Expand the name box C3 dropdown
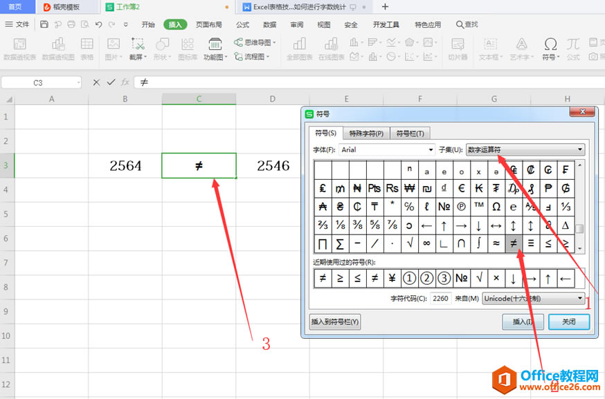Viewport: 605px width, 399px height. [78, 82]
